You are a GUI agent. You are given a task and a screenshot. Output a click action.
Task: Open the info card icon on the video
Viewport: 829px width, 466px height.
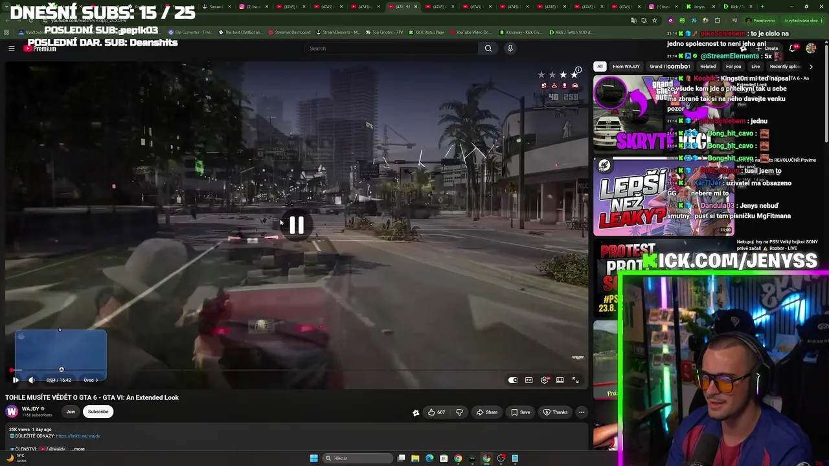click(578, 70)
